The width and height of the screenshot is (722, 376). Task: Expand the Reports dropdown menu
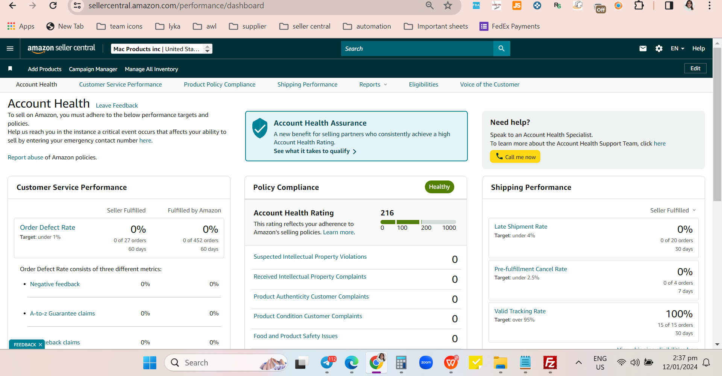pyautogui.click(x=373, y=85)
